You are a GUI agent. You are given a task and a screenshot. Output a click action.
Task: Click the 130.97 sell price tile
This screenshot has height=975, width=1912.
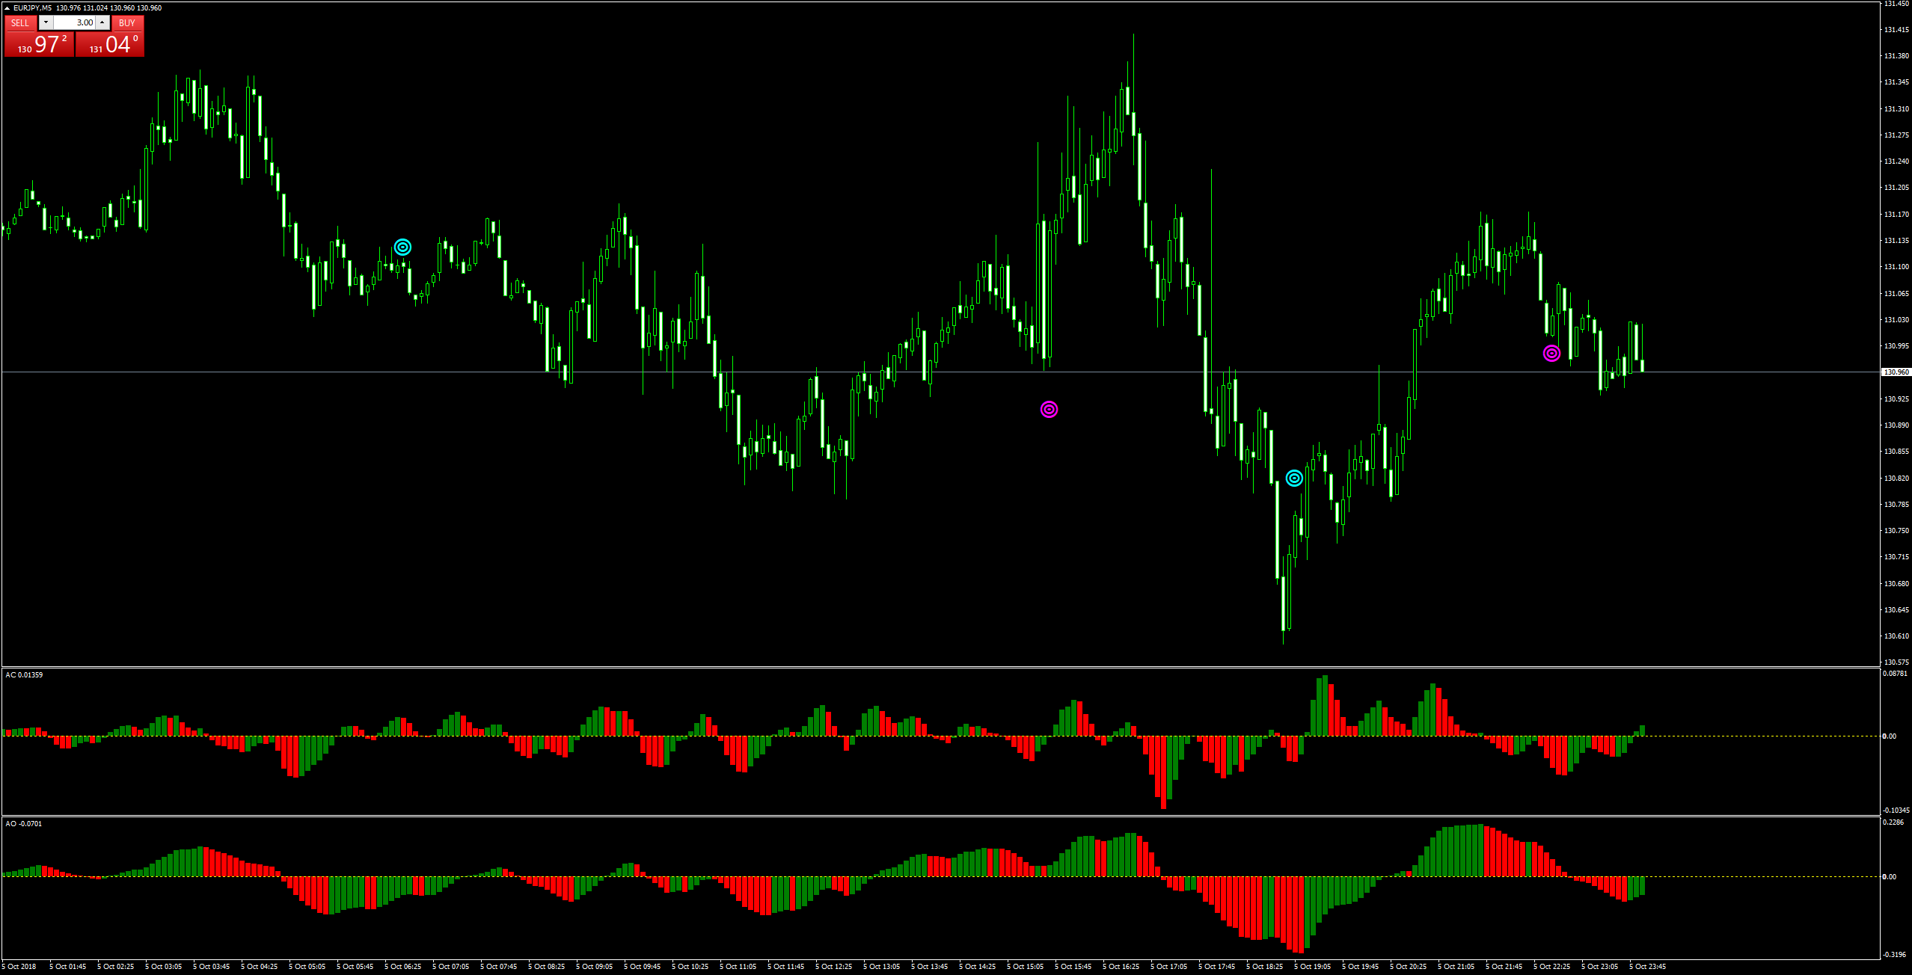[x=39, y=45]
